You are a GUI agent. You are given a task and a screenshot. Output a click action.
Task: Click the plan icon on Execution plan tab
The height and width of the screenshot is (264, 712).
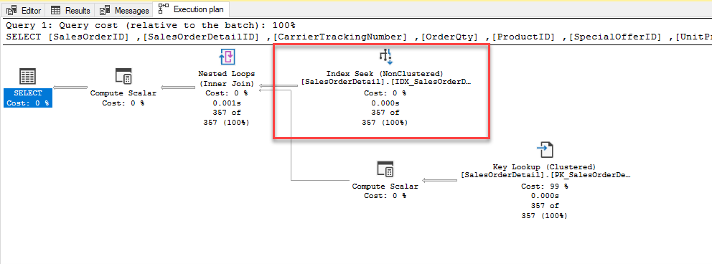tap(164, 9)
